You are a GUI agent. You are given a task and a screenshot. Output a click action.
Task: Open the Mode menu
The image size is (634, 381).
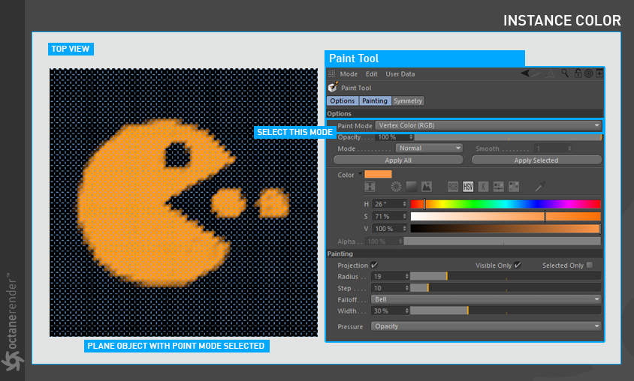point(349,73)
